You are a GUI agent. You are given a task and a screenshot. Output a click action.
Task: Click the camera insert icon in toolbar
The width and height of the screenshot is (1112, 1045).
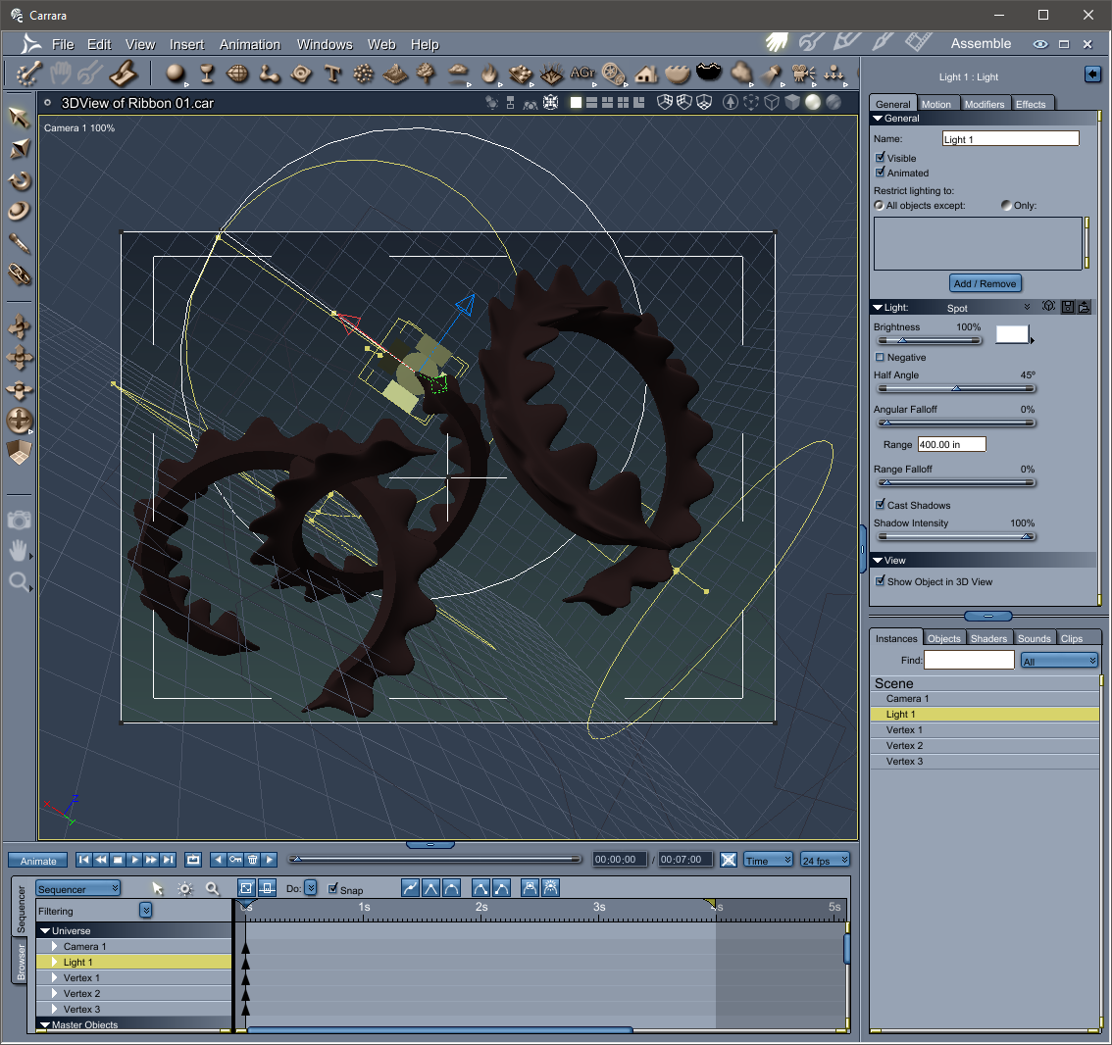tap(803, 74)
